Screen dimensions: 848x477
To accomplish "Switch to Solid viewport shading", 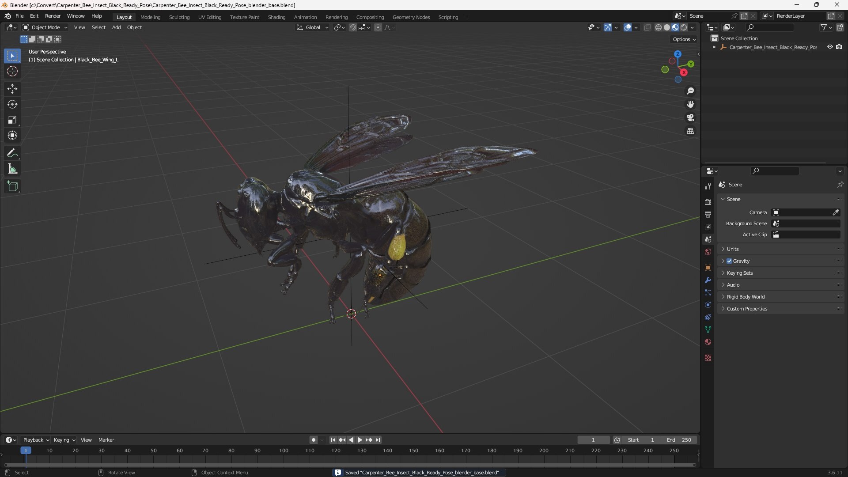I will click(667, 27).
